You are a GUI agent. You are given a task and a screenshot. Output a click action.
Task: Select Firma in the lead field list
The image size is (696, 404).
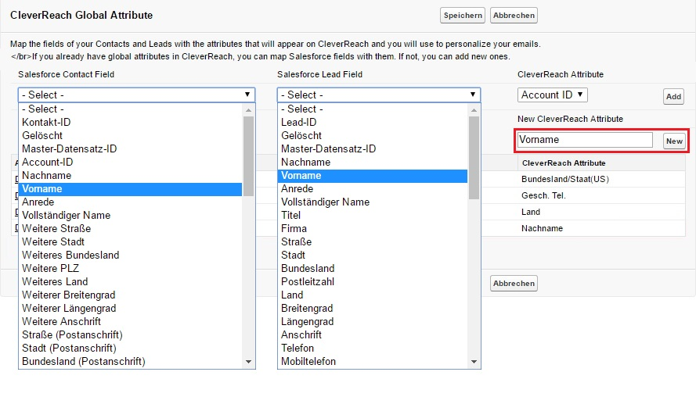point(373,229)
